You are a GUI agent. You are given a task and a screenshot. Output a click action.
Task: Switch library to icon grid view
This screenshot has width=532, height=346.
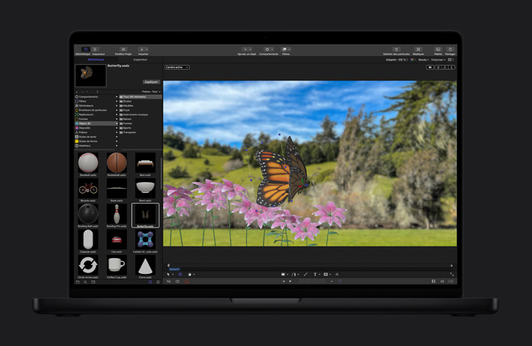pyautogui.click(x=151, y=282)
